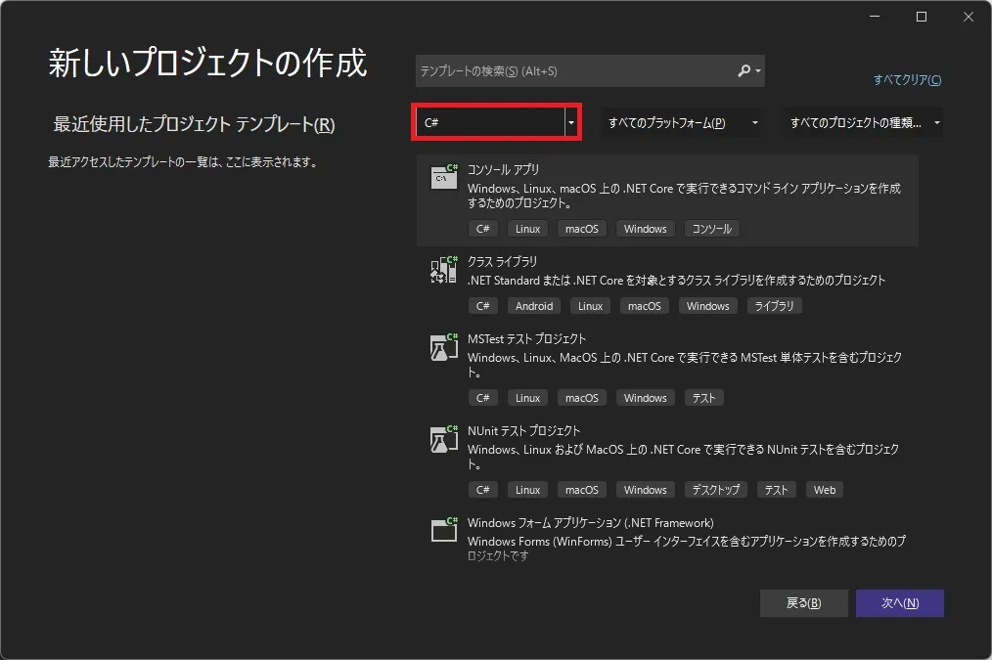Click the 次へ button
Viewport: 992px width, 660px height.
[899, 602]
